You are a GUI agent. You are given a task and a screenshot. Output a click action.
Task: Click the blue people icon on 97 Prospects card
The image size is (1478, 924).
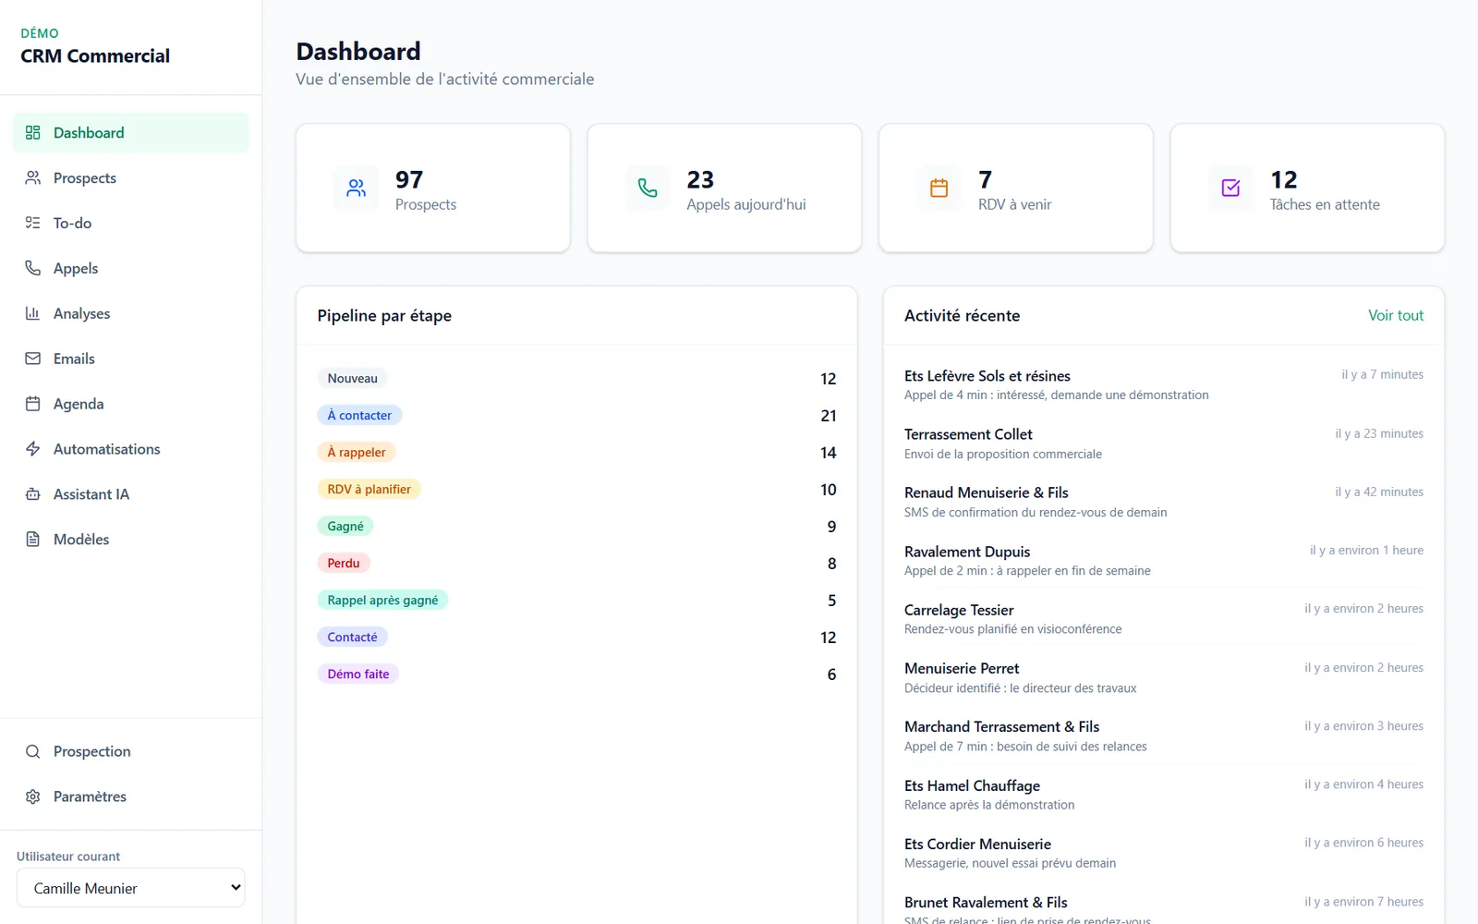(356, 188)
